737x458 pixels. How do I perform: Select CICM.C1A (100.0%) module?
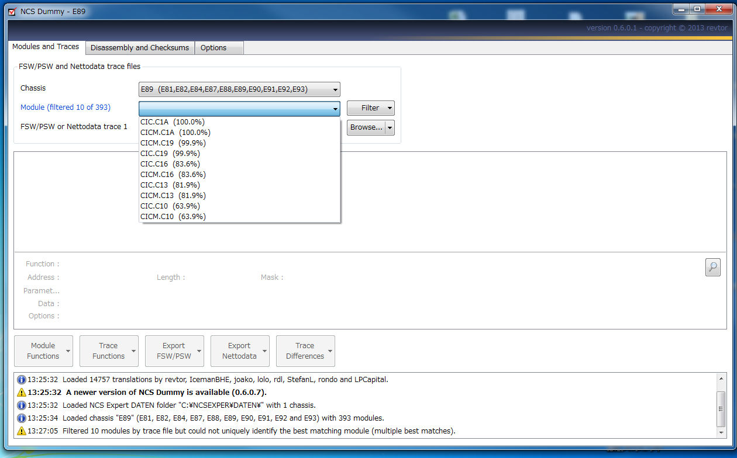tap(239, 133)
